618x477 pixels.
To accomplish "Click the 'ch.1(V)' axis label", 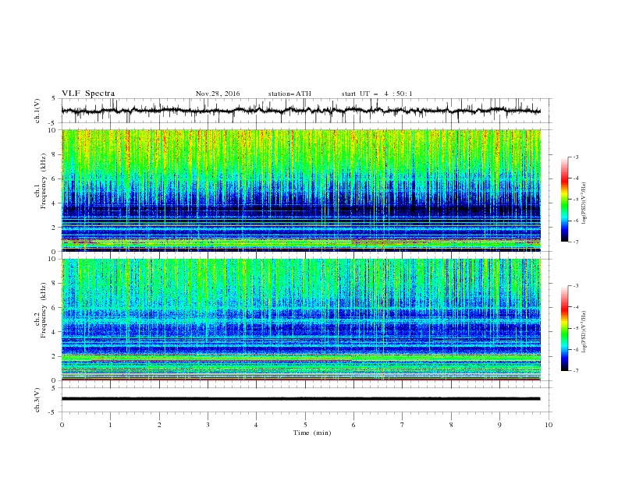I will click(37, 111).
